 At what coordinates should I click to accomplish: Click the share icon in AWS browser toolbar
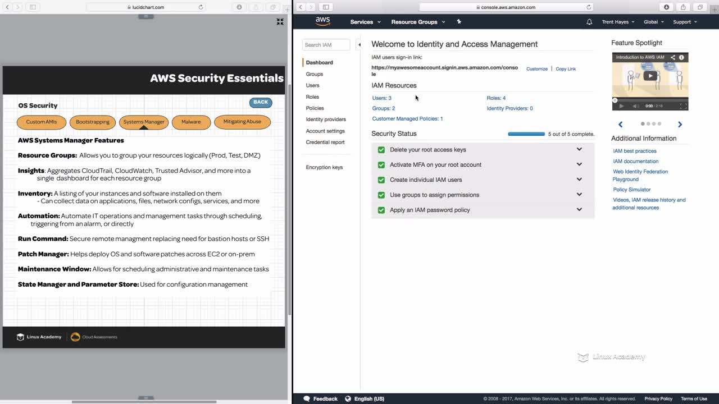click(683, 7)
